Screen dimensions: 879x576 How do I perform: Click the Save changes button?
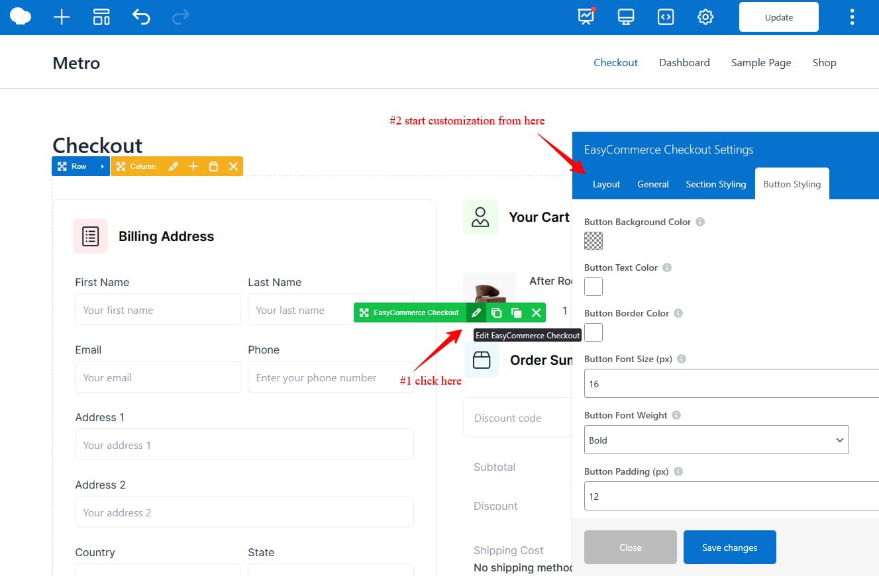coord(729,547)
